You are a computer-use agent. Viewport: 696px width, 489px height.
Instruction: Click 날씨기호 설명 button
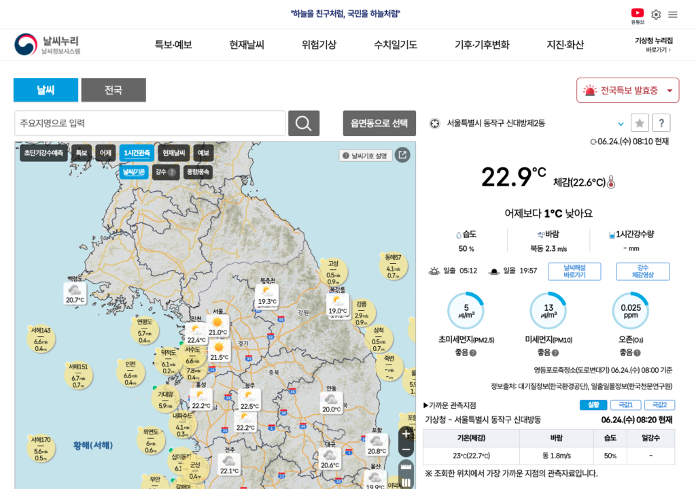[365, 156]
